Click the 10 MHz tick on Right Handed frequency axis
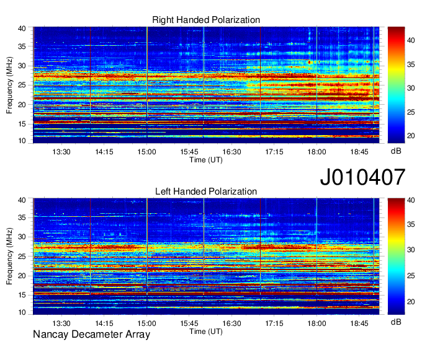Screen dimensions: 422x342 [x=22, y=141]
